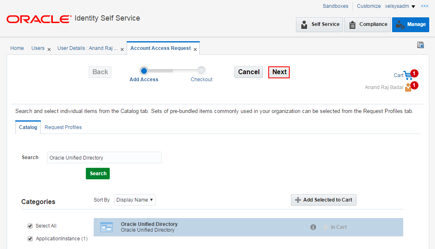The height and width of the screenshot is (249, 435).
Task: Click the Oracle Unified Directory application instance icon
Action: tap(106, 227)
